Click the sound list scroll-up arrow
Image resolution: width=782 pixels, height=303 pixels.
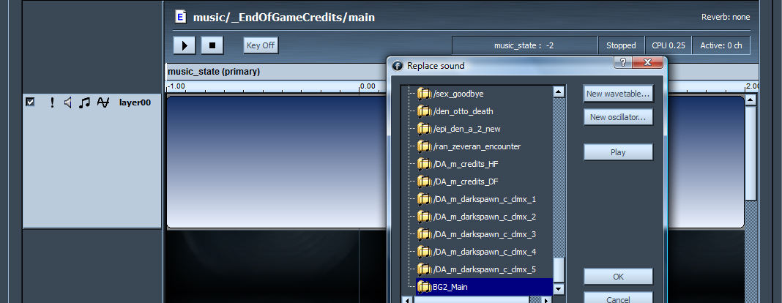point(559,92)
